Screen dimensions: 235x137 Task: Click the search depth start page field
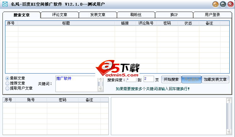(x=131, y=79)
